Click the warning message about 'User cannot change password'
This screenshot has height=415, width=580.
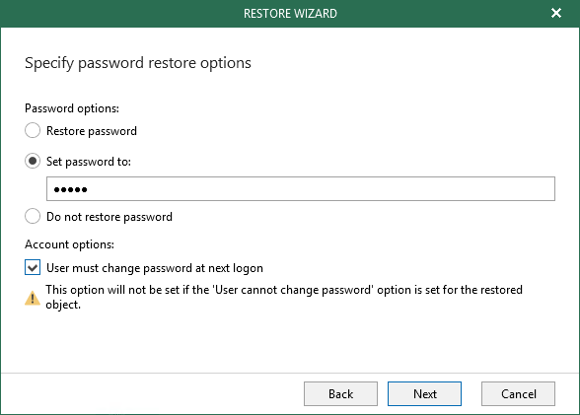point(284,297)
